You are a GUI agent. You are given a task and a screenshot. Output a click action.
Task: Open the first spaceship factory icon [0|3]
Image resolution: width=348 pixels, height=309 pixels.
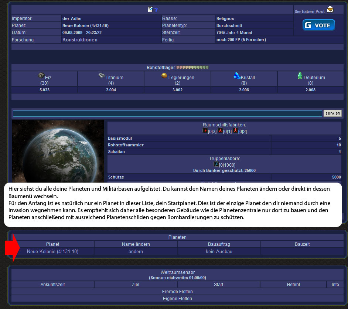click(x=205, y=131)
